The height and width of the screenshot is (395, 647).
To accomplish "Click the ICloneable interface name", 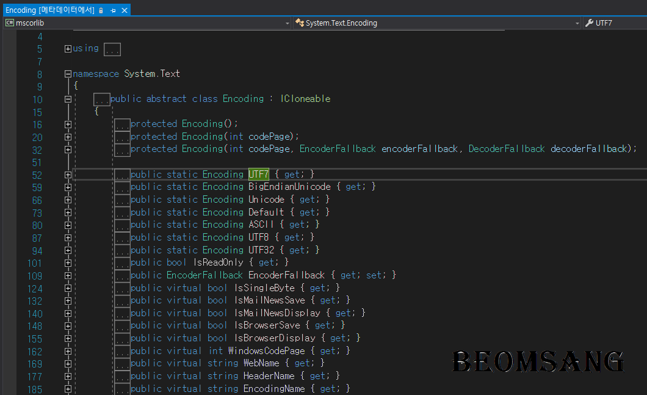I will click(305, 99).
